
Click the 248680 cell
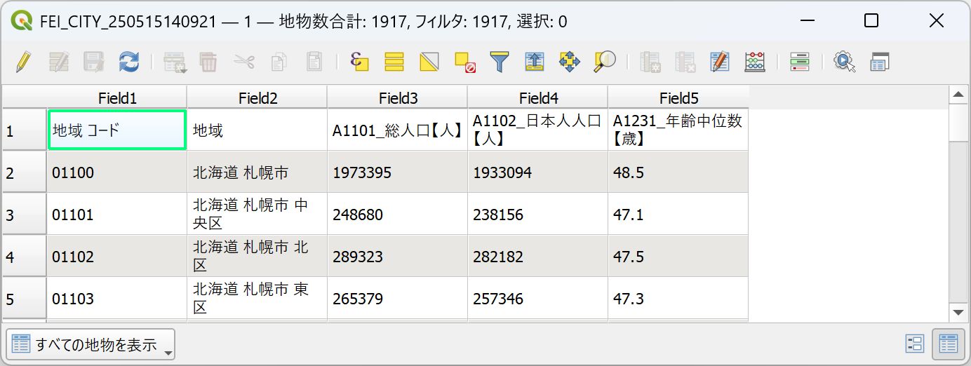click(x=398, y=214)
